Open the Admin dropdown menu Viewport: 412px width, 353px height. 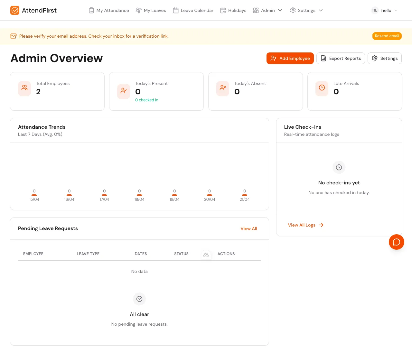coord(268,10)
